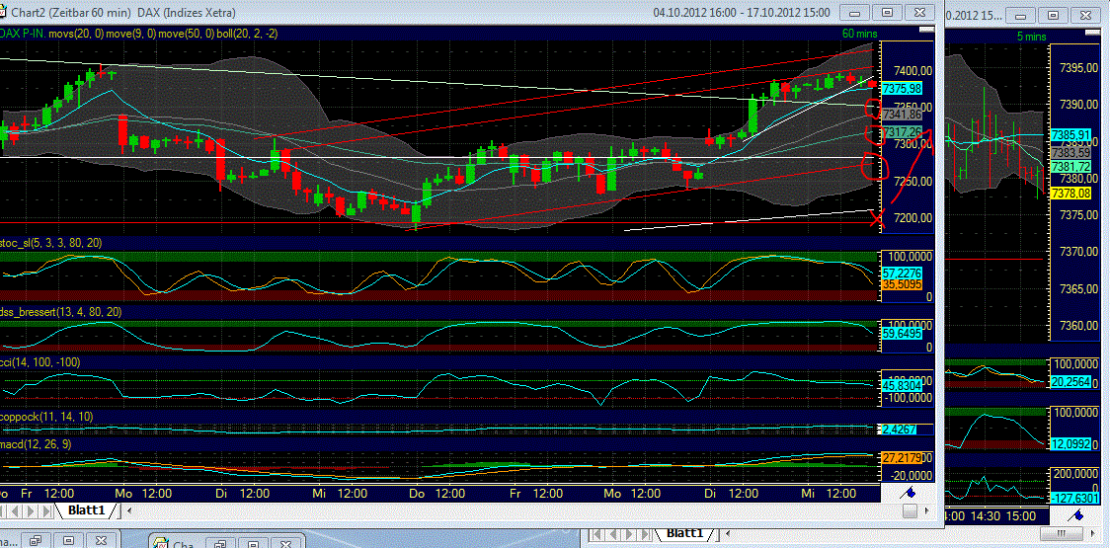
Task: Click the '5 mins' timeframe label
Action: pyautogui.click(x=1033, y=36)
